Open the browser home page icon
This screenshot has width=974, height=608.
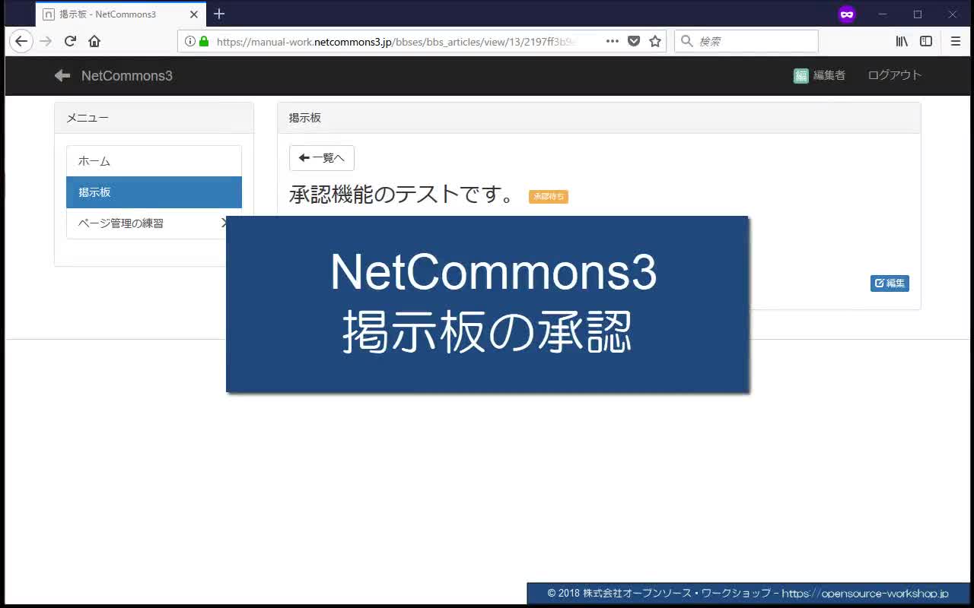click(94, 41)
